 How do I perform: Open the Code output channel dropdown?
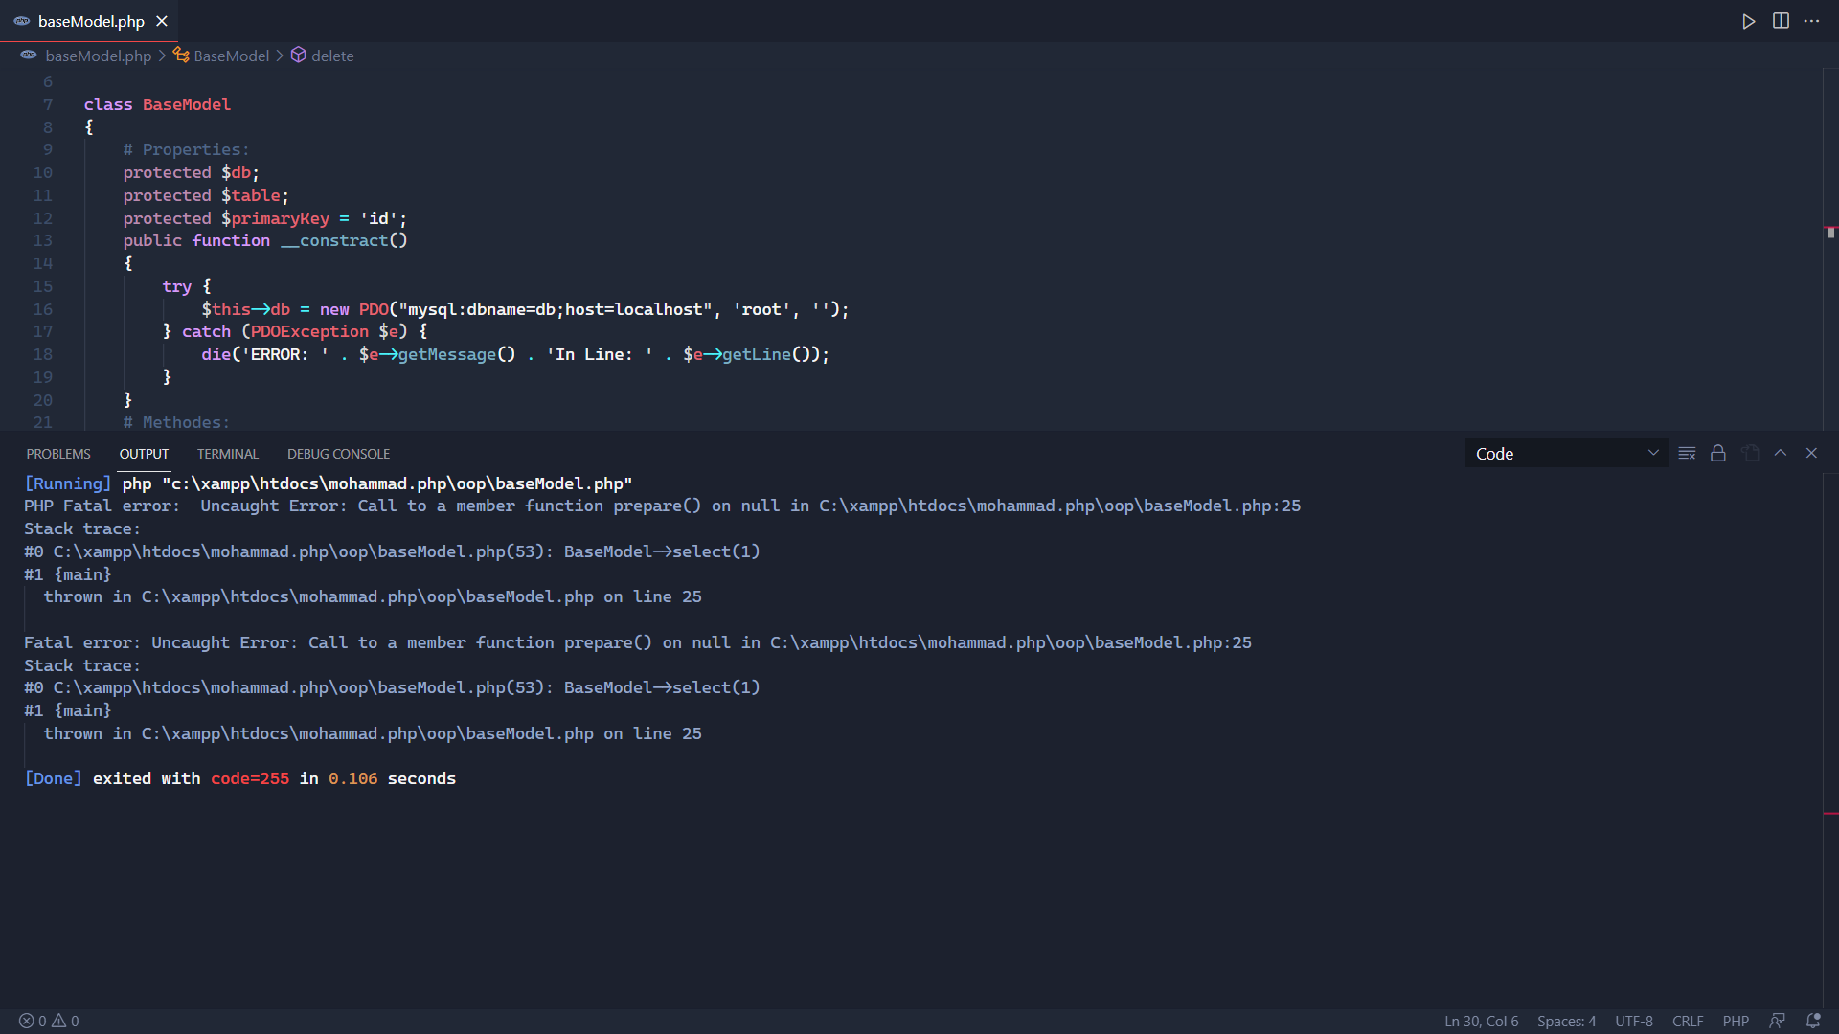1567,454
